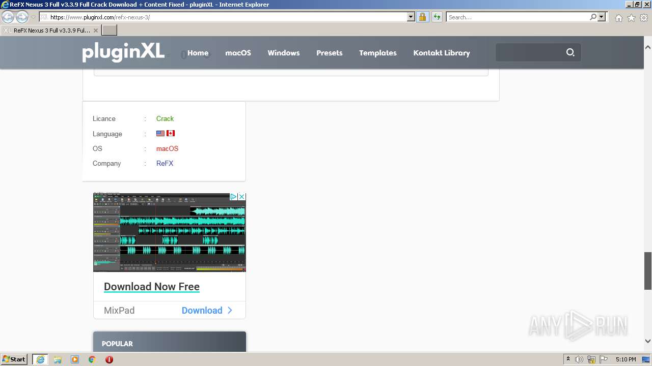Click the macOS OS link

167,148
